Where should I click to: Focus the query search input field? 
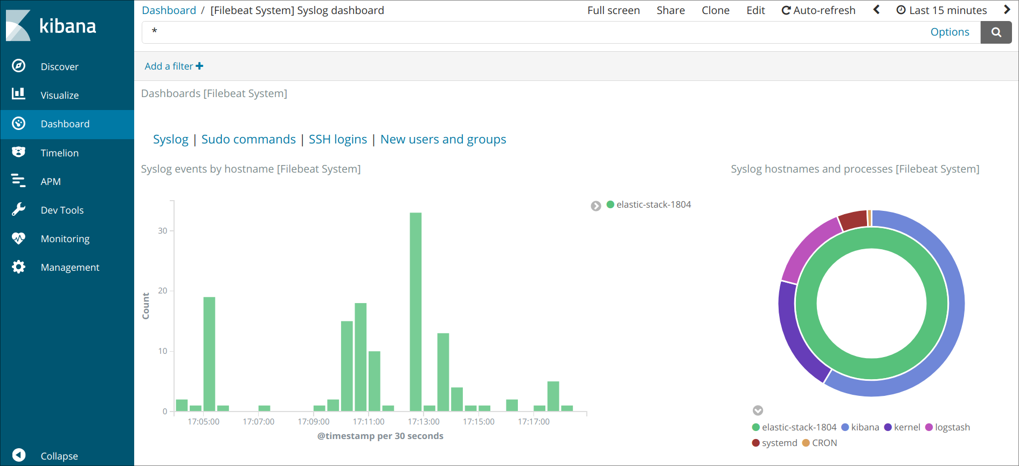[x=533, y=32]
